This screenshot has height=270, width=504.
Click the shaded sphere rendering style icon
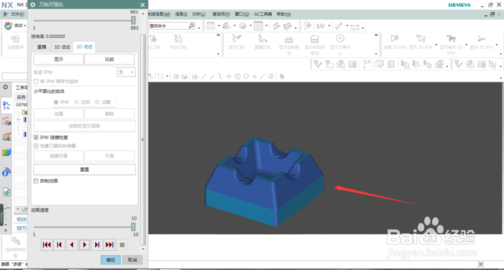pos(242,26)
